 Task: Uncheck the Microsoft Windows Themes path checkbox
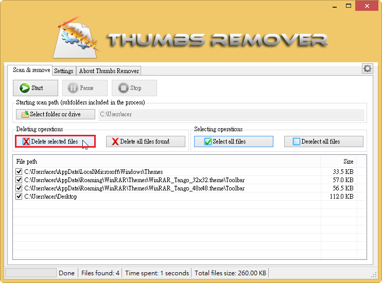click(x=19, y=172)
